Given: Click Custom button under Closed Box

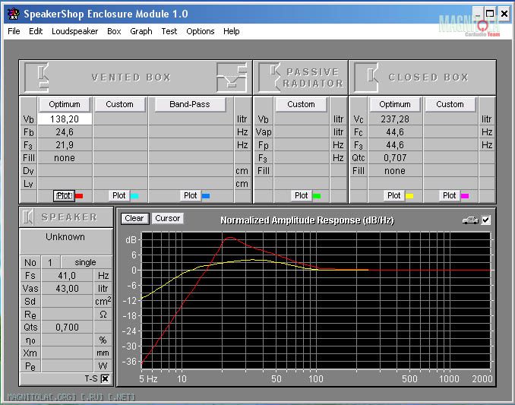Looking at the screenshot, I should click(x=450, y=104).
